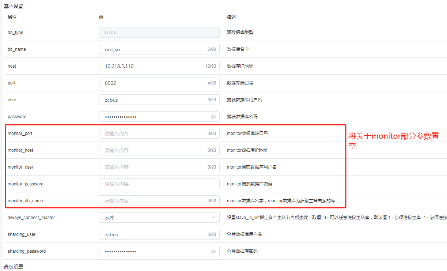Toggle sharding_password visibility with the eye icon
Viewport: 447px width, 271px height.
pyautogui.click(x=213, y=252)
